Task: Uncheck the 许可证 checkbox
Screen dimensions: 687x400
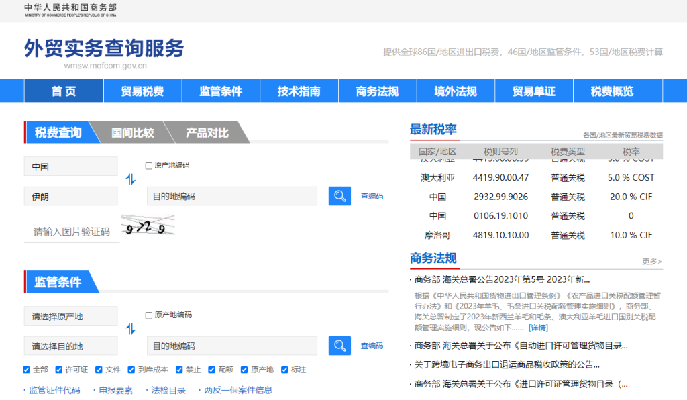Action: [59, 370]
